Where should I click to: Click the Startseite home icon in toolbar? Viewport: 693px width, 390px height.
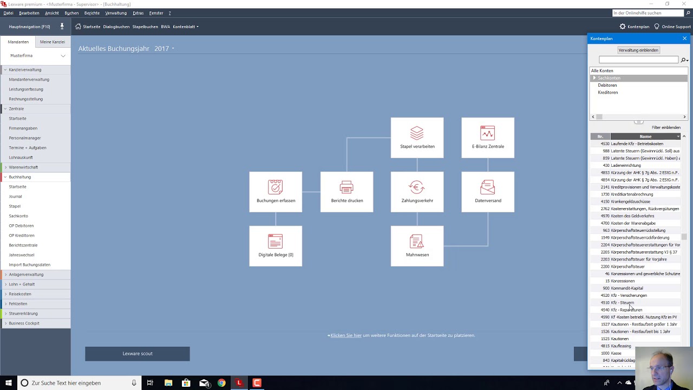coord(79,27)
